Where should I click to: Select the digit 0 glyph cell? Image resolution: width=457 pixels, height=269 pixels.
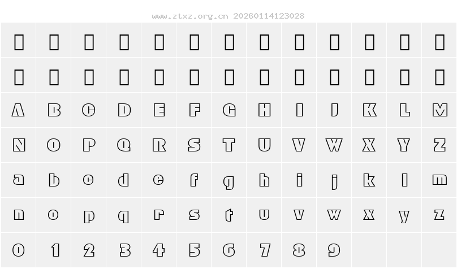[19, 250]
